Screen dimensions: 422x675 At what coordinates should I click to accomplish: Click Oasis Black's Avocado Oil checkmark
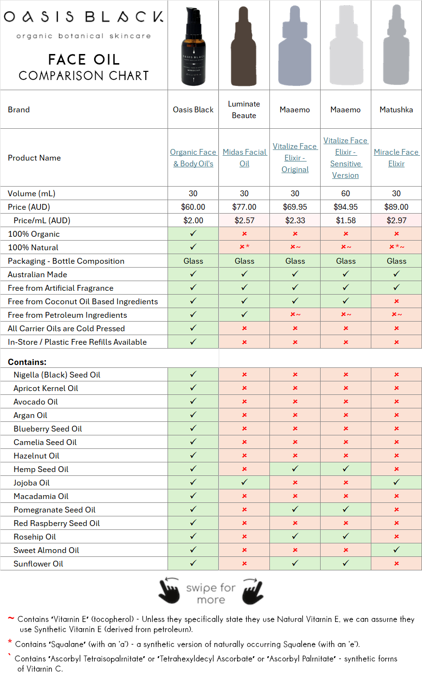[193, 401]
